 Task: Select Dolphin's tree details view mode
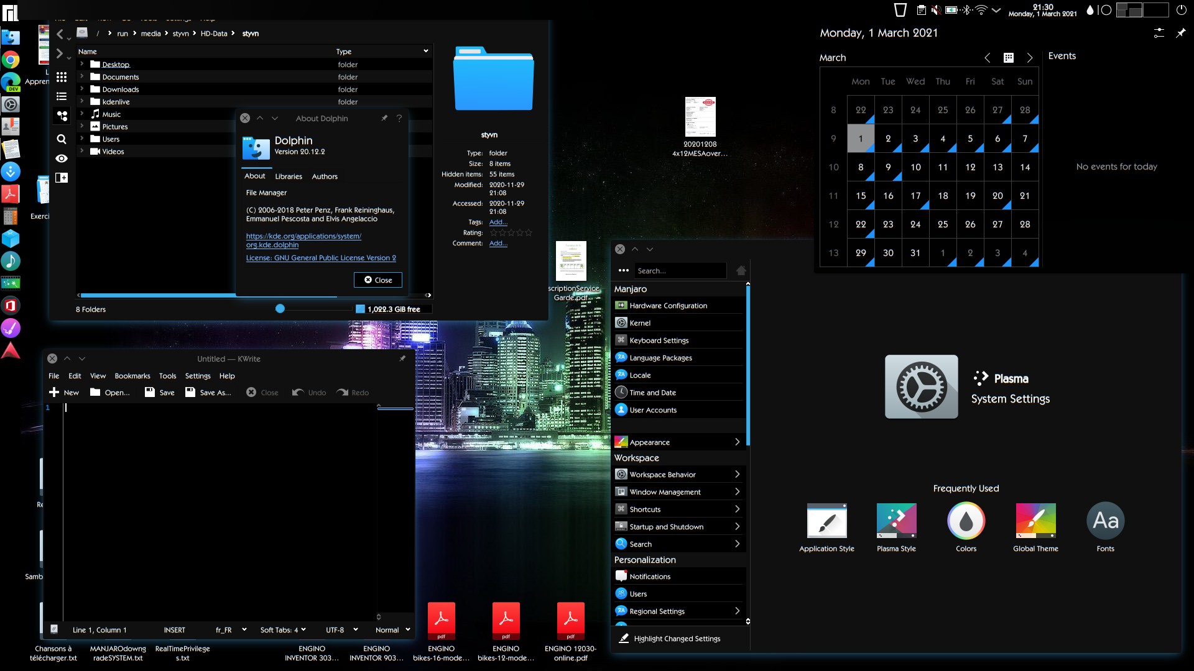(62, 116)
